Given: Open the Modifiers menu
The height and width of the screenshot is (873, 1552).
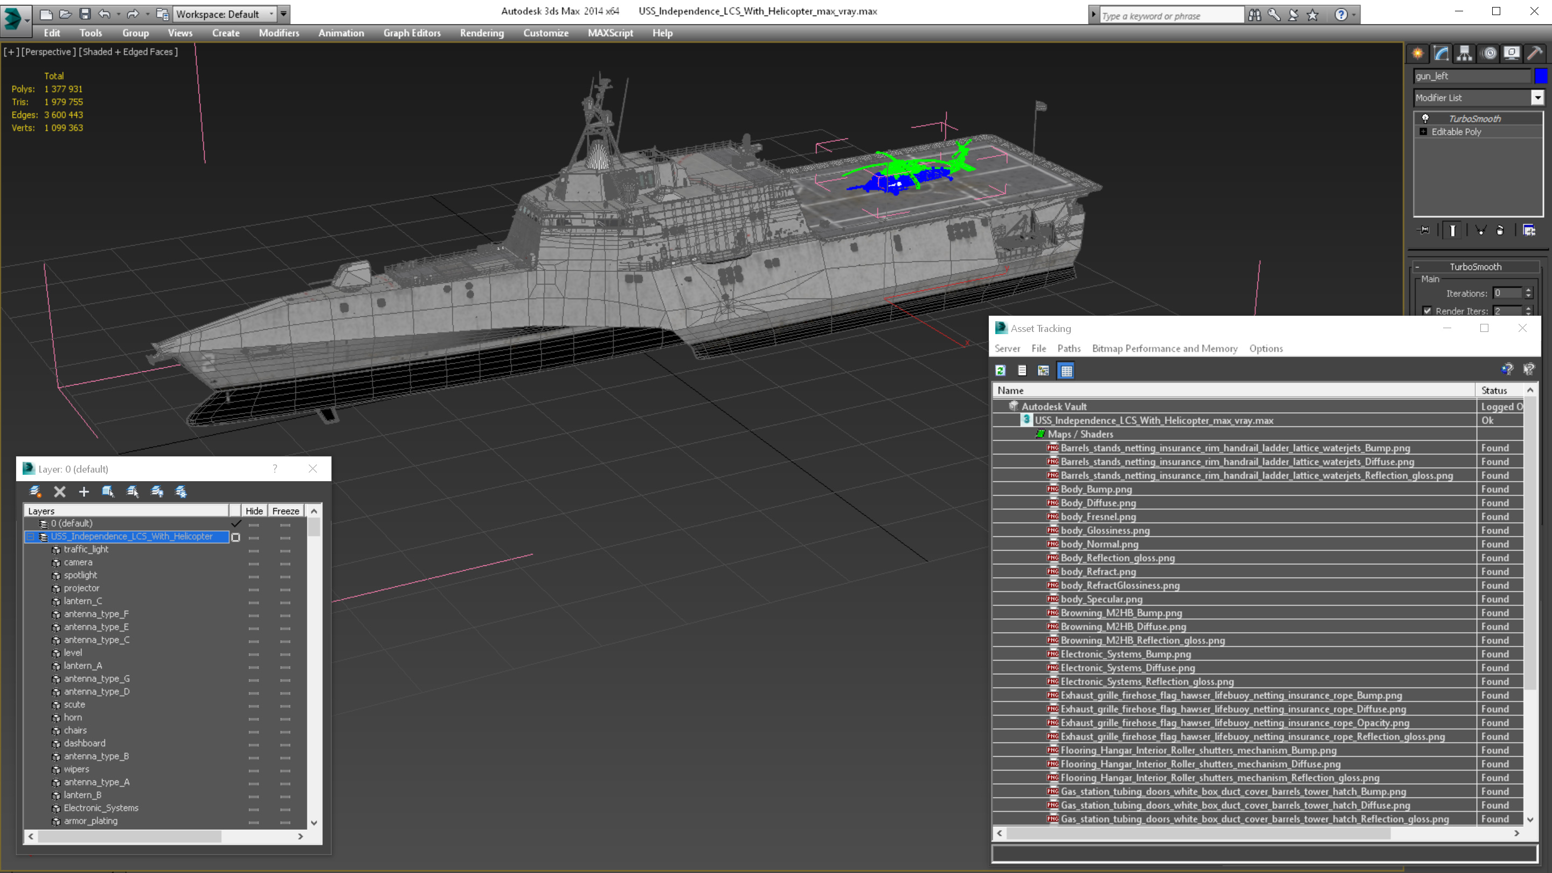Looking at the screenshot, I should click(279, 33).
